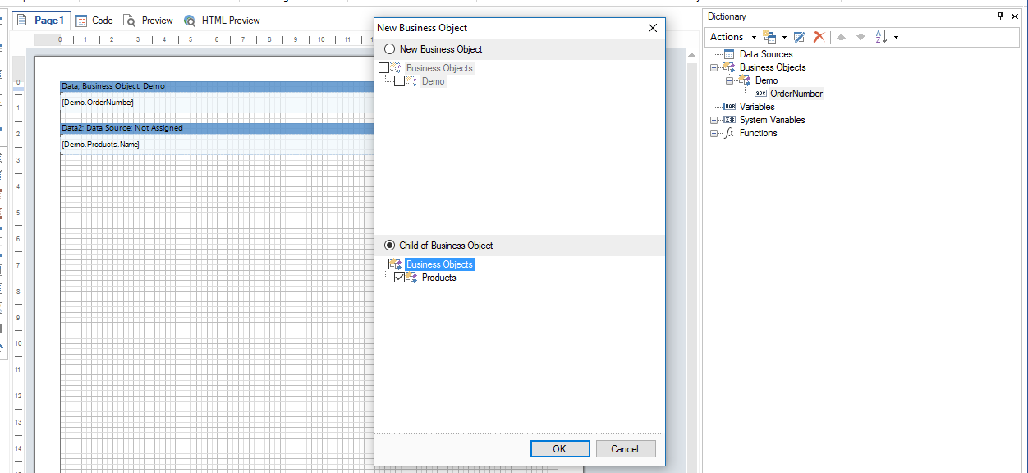Select Products in the dialog tree
The image size is (1028, 473).
click(x=439, y=278)
